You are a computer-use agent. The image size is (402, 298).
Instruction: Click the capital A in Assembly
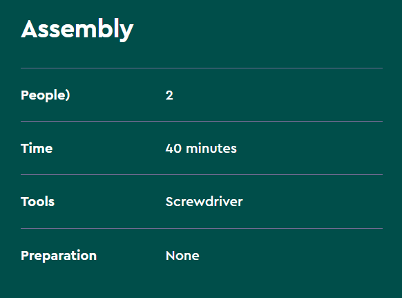[x=30, y=29]
